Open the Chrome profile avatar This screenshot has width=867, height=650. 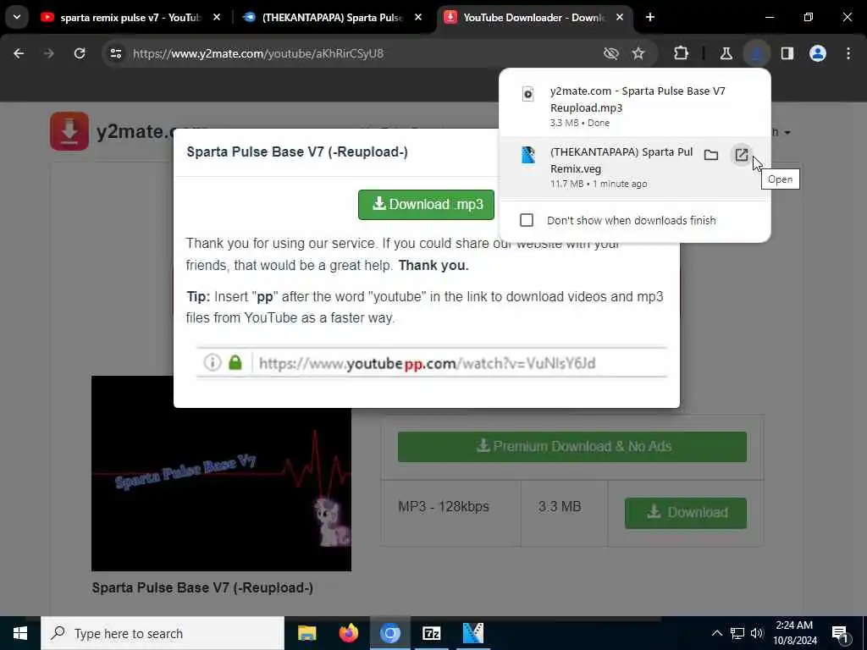pyautogui.click(x=818, y=53)
